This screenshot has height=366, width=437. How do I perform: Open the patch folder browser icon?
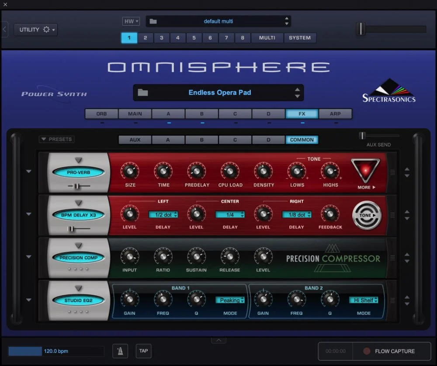click(143, 93)
